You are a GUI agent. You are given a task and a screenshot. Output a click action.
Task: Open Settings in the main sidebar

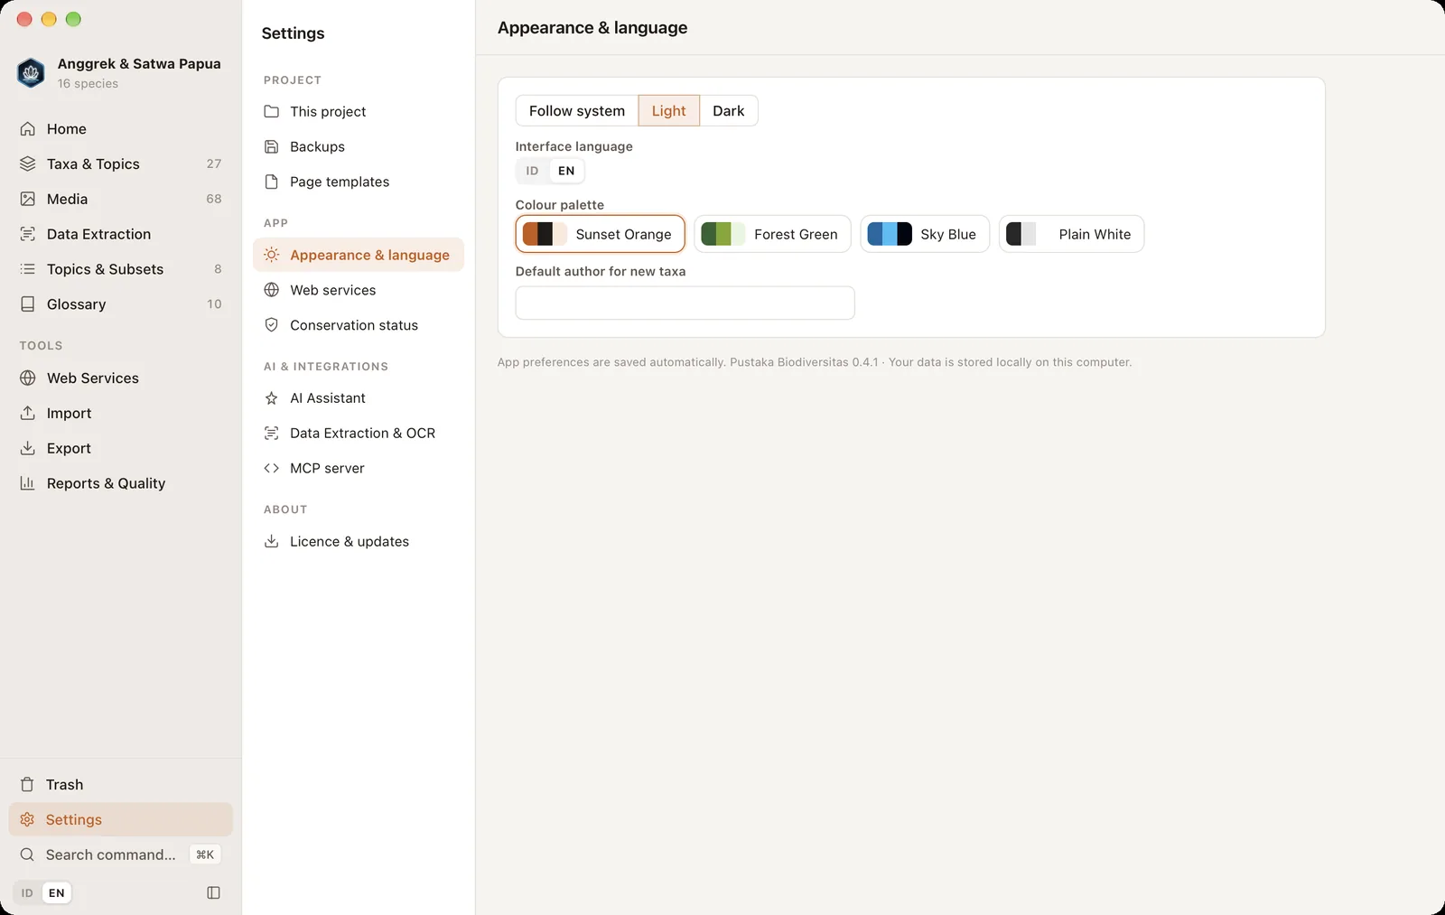(121, 820)
